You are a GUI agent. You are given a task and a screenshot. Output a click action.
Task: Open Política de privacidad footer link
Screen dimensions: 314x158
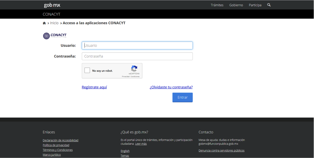[x=56, y=145]
